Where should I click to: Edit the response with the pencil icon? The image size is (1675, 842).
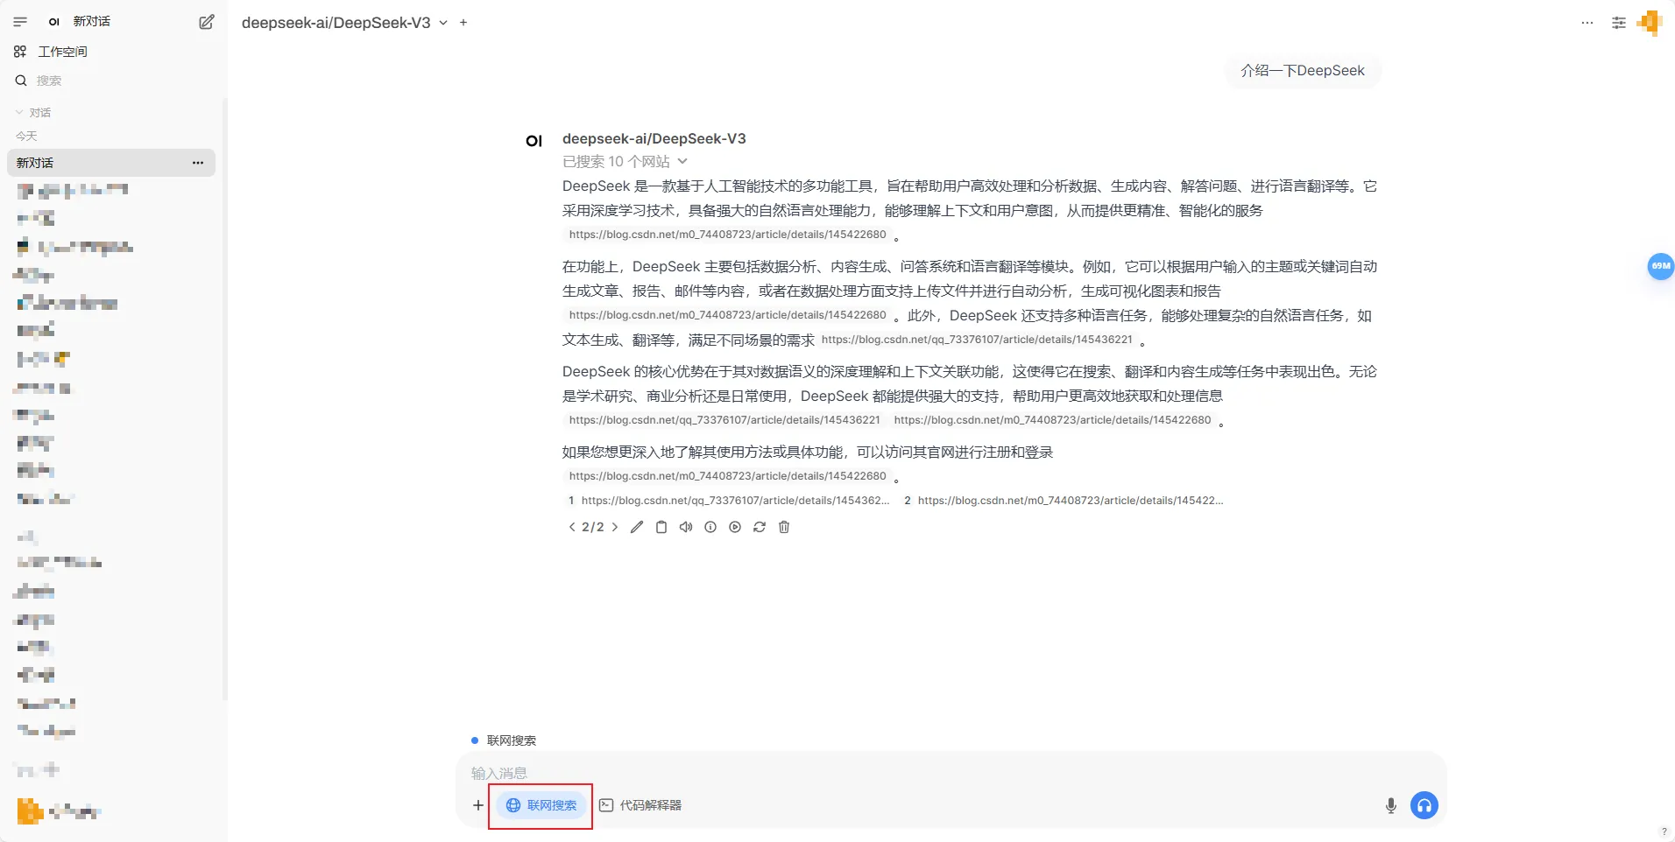637,527
